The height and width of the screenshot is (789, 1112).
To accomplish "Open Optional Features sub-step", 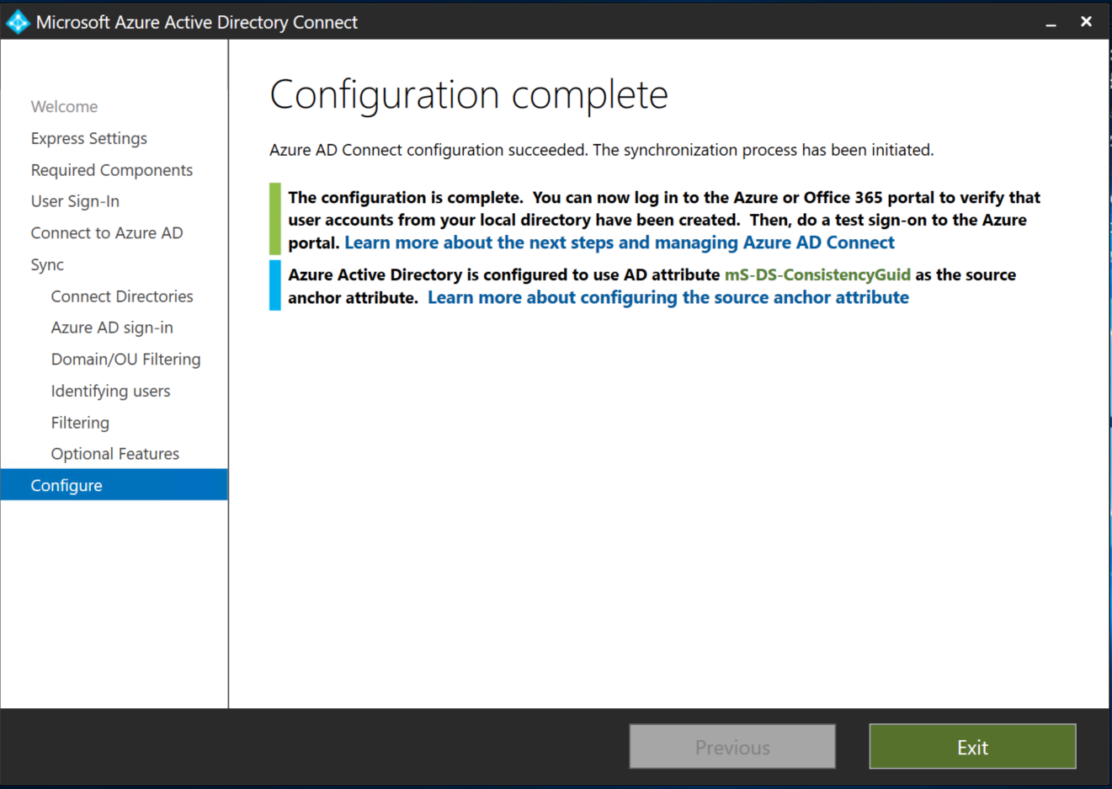I will click(115, 454).
